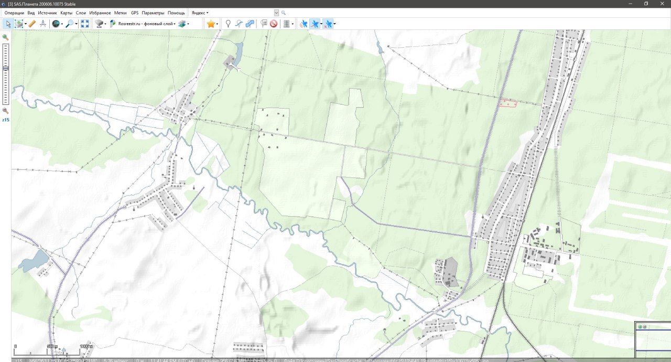This screenshot has width=671, height=362.
Task: Select the add polygon tool
Action: click(x=250, y=24)
